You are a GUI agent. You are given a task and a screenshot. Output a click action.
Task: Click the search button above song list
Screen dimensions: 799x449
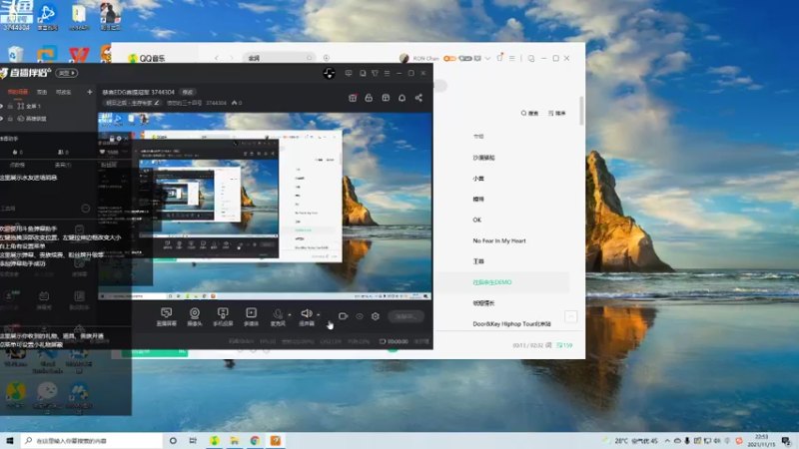(x=529, y=113)
